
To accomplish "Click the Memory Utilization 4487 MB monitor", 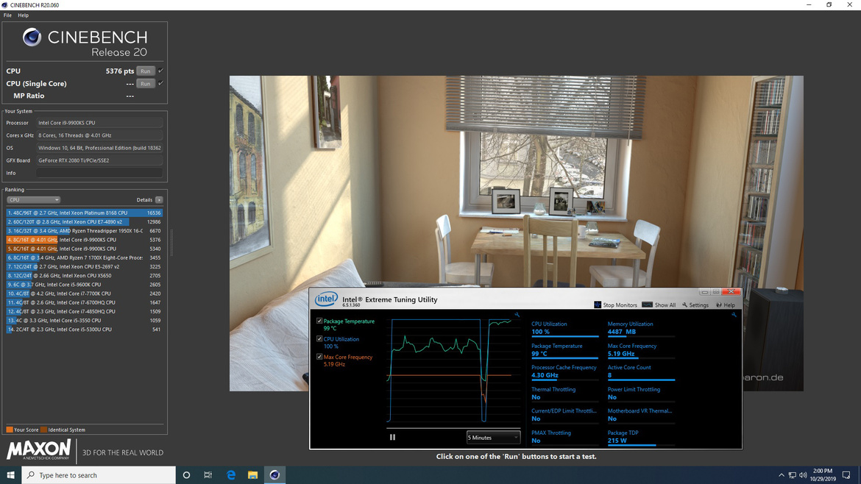I will point(641,328).
